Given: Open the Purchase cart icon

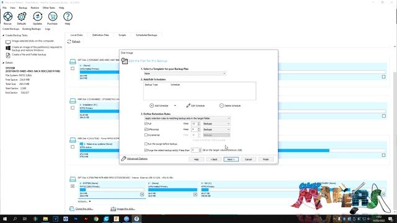Looking at the screenshot, I should click(52, 17).
